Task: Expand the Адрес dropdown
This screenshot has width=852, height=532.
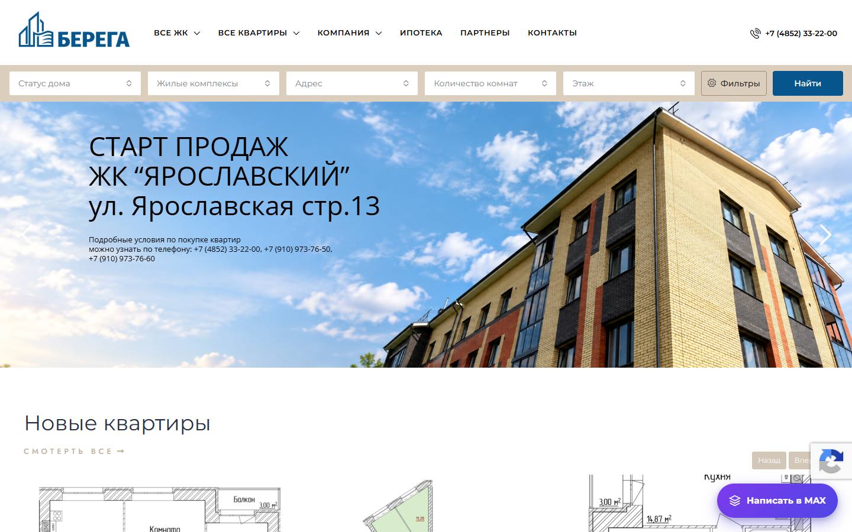Action: point(352,83)
